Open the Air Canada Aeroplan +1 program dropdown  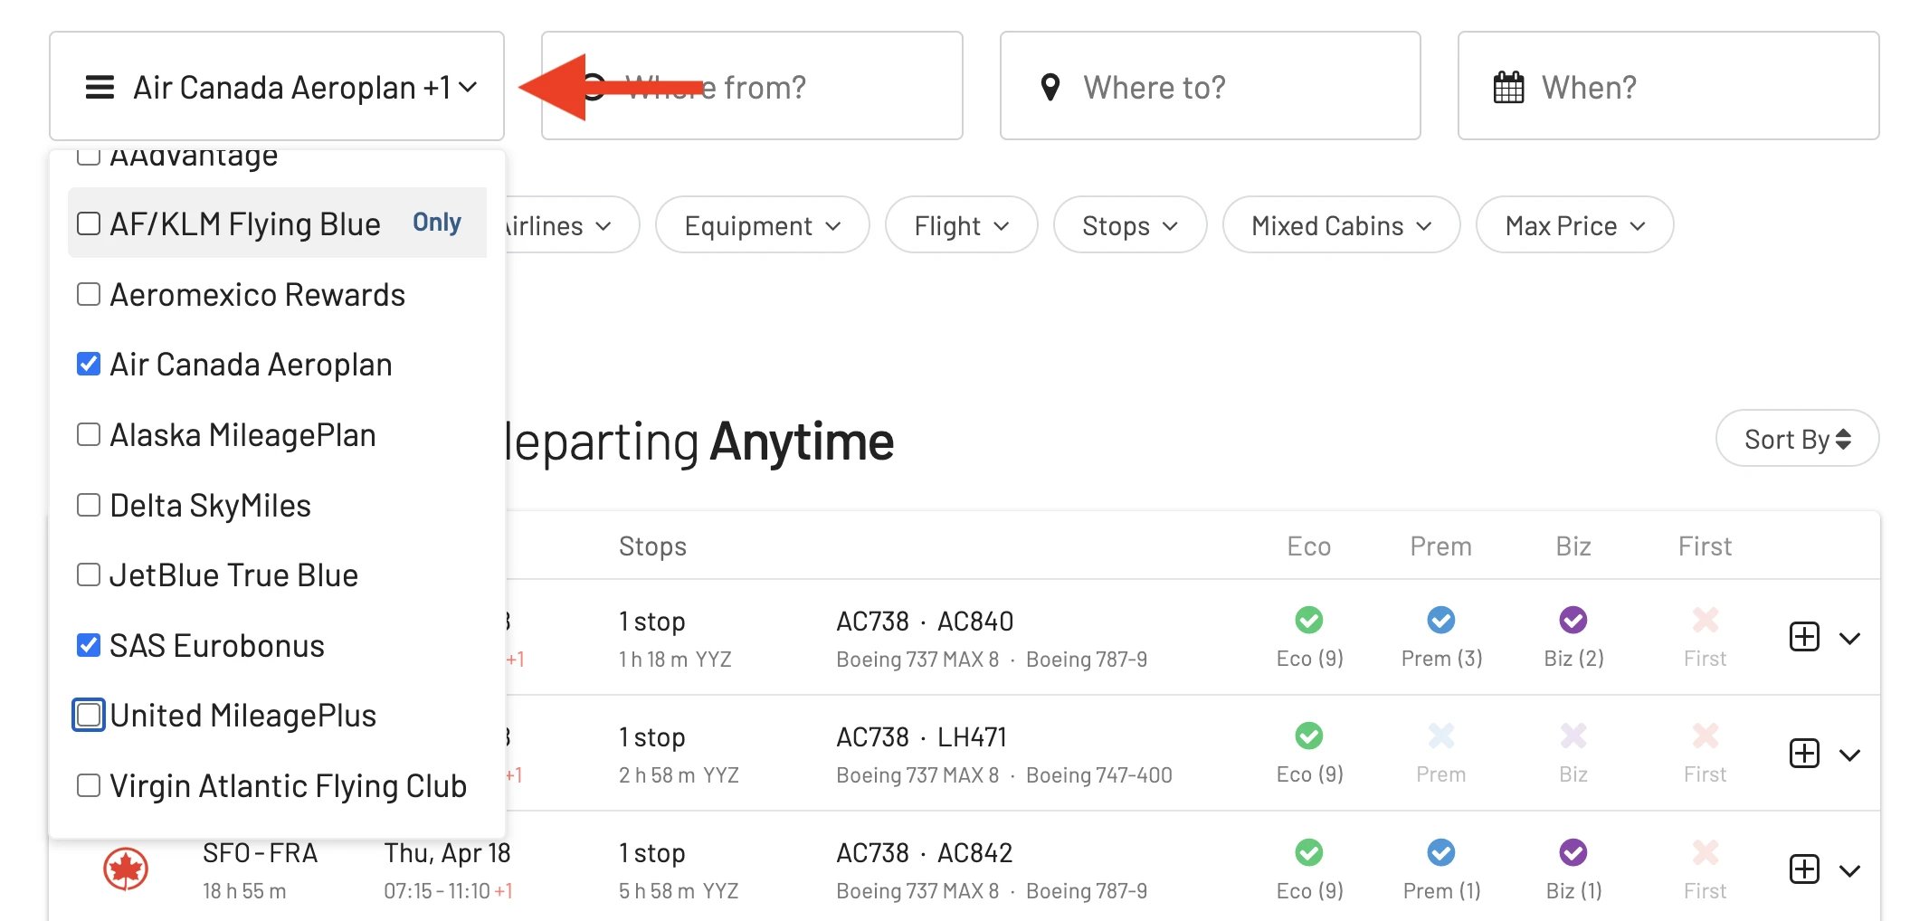tap(277, 87)
